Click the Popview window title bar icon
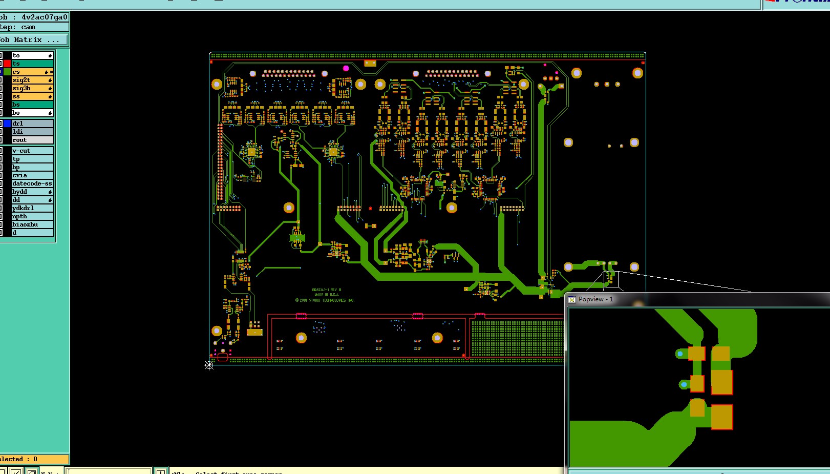This screenshot has height=474, width=830. [x=572, y=299]
